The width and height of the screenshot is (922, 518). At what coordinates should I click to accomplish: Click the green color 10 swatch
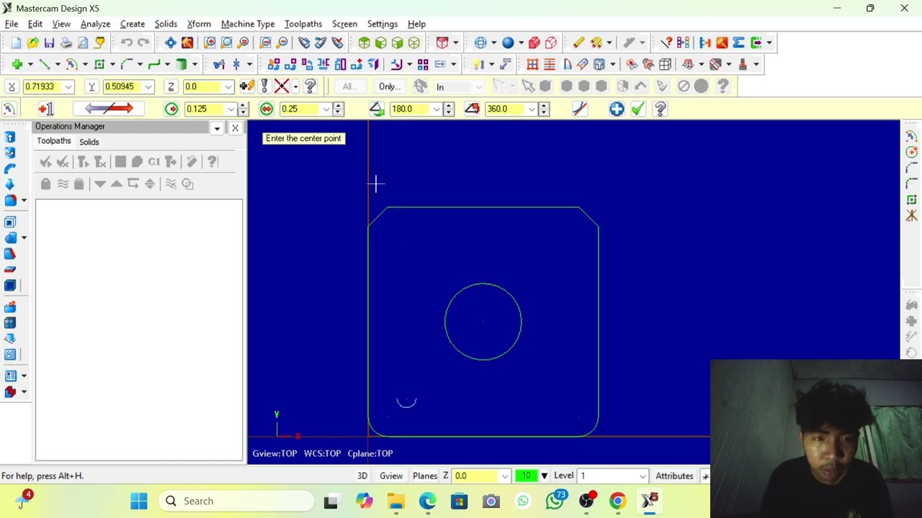(527, 476)
